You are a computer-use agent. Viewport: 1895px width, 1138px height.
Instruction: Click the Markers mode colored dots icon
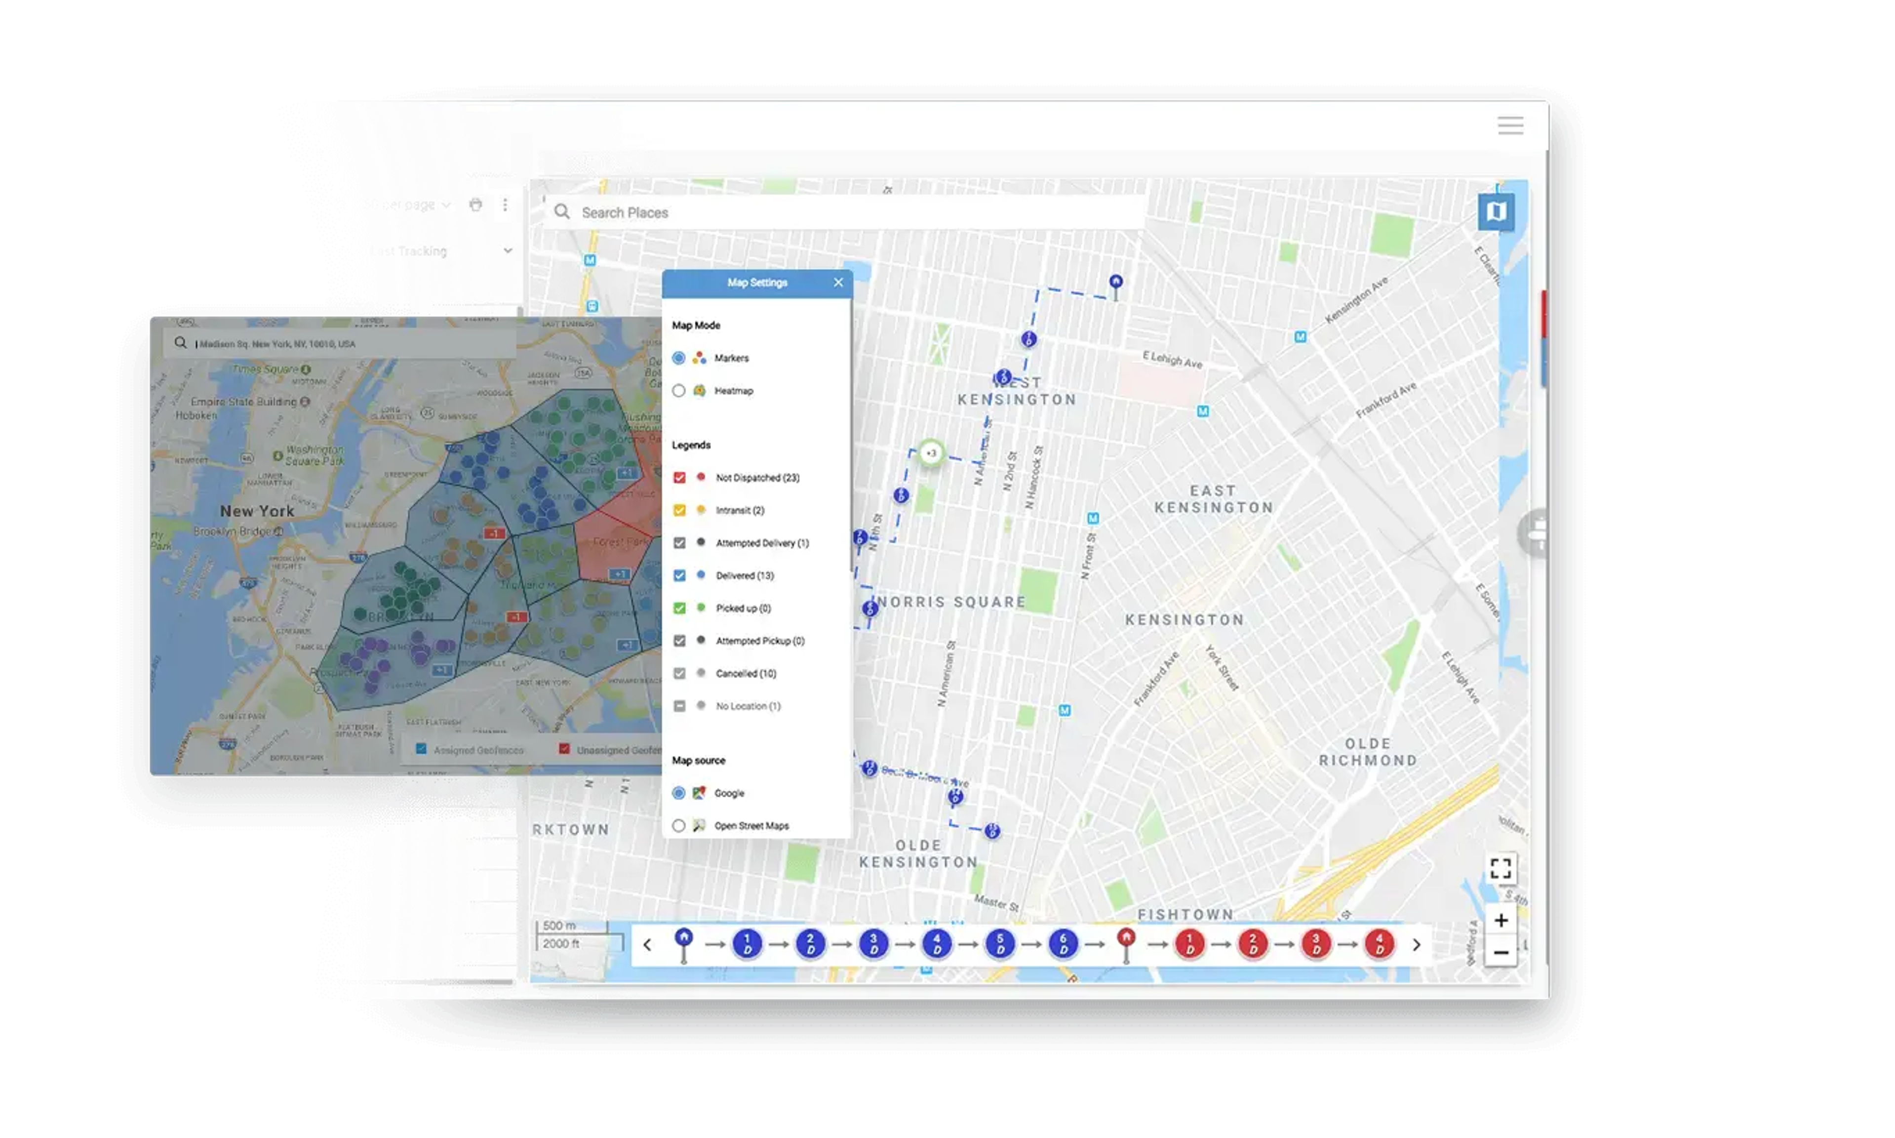tap(699, 358)
